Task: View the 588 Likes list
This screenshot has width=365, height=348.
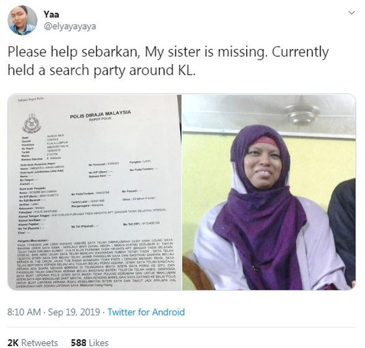Action: [x=90, y=343]
